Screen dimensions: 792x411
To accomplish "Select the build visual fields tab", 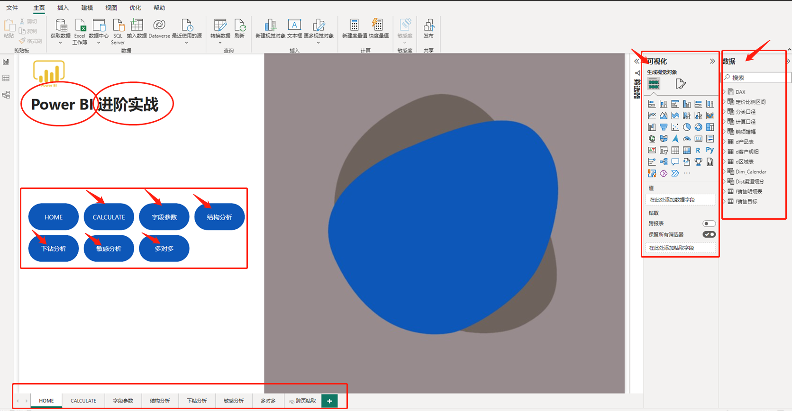I will (x=654, y=84).
